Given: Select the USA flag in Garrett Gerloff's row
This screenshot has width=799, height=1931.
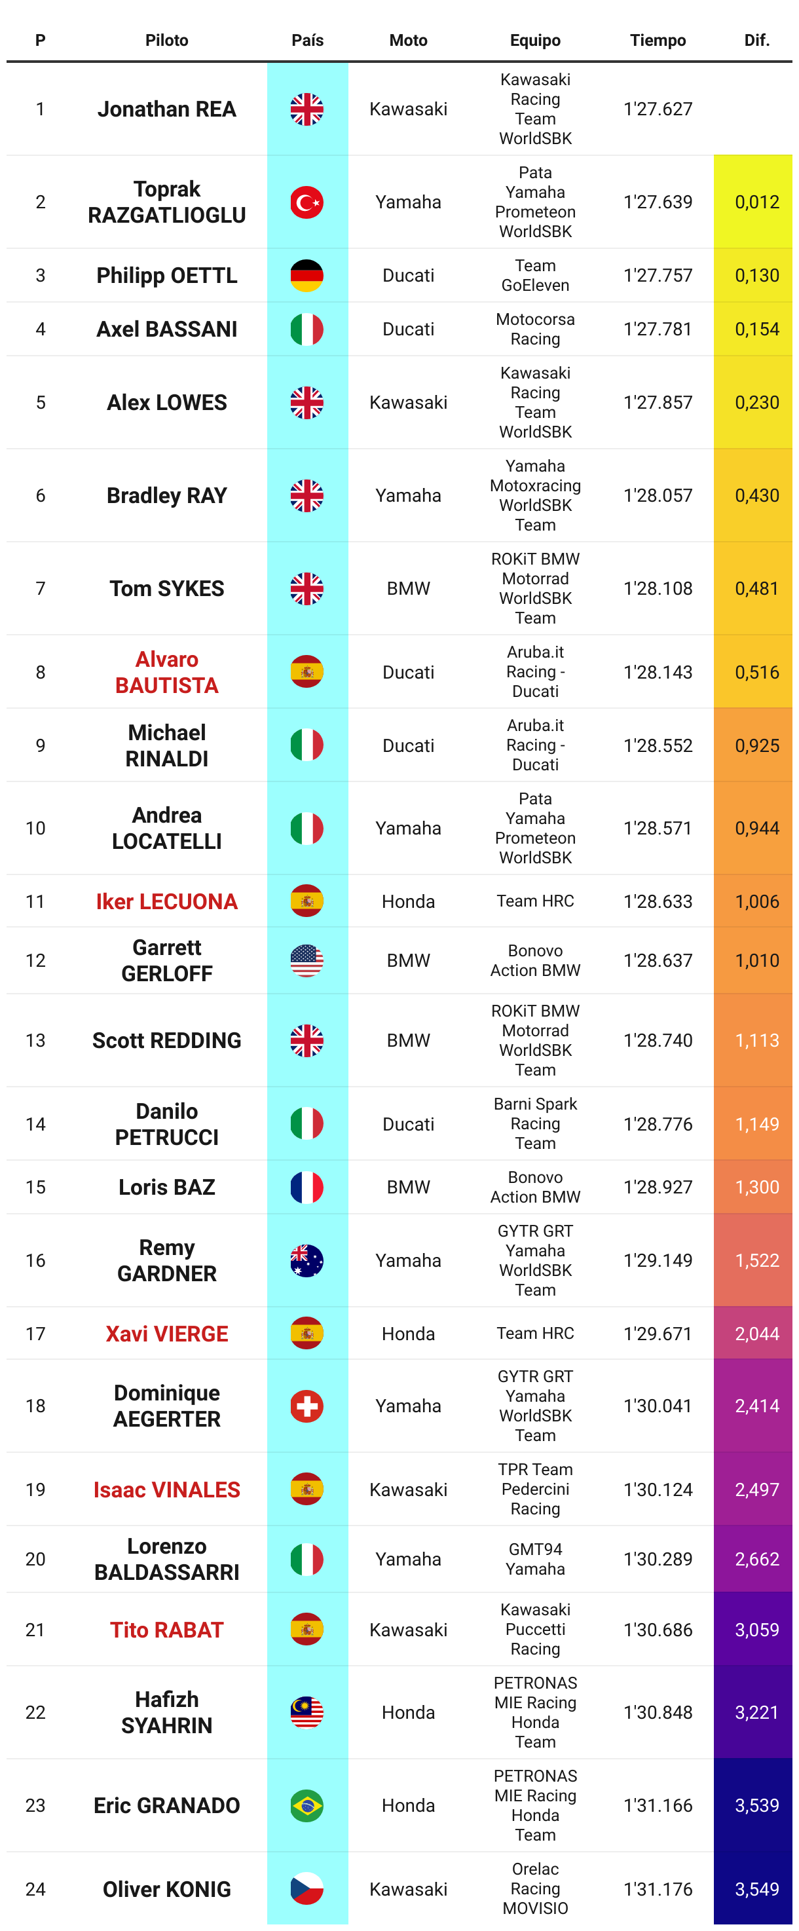Looking at the screenshot, I should click(307, 960).
